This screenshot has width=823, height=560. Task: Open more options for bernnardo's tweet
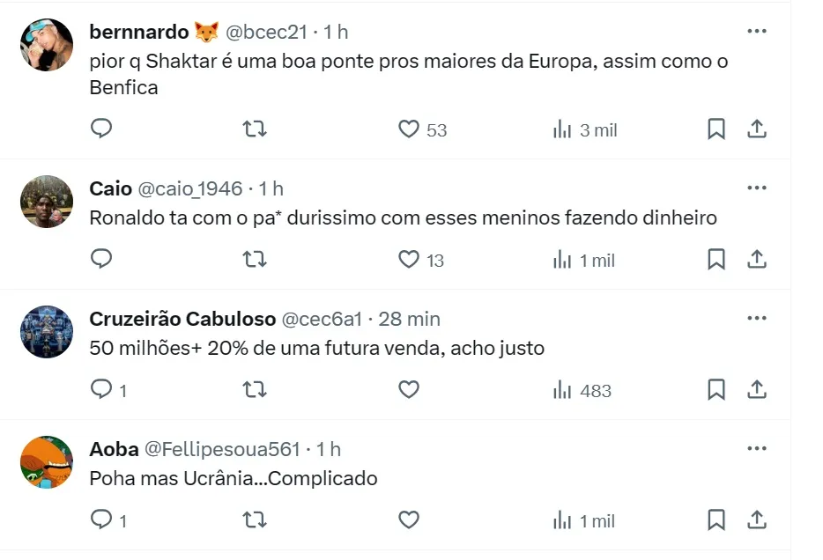point(756,32)
